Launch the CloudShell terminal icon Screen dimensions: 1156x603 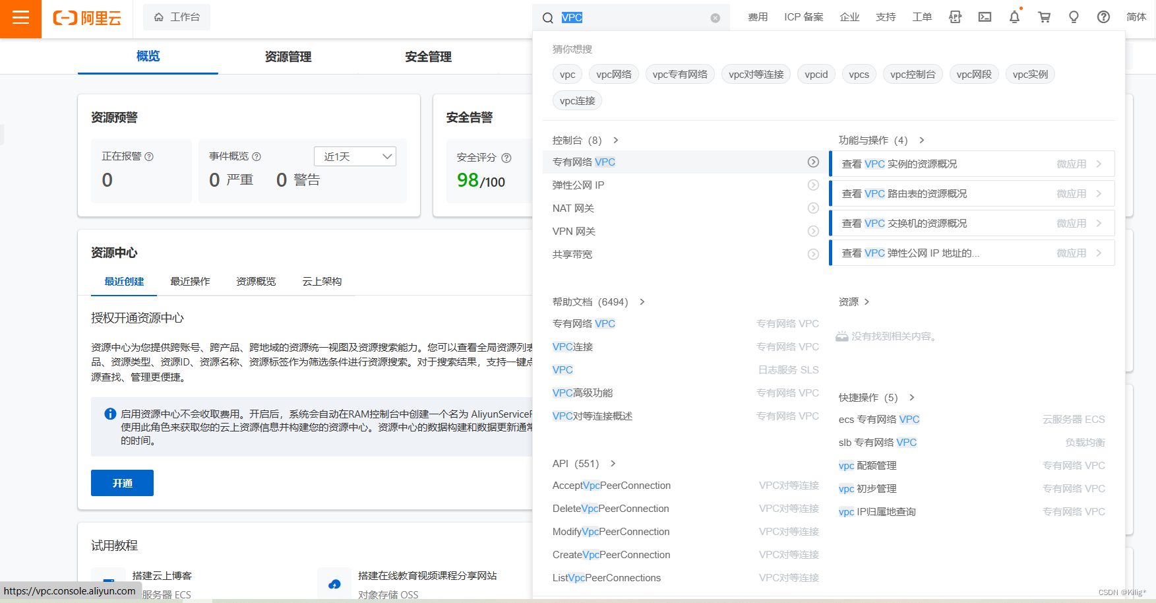click(985, 17)
